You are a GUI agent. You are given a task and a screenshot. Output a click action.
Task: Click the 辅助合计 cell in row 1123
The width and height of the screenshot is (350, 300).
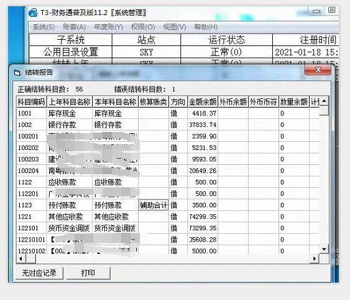point(154,205)
